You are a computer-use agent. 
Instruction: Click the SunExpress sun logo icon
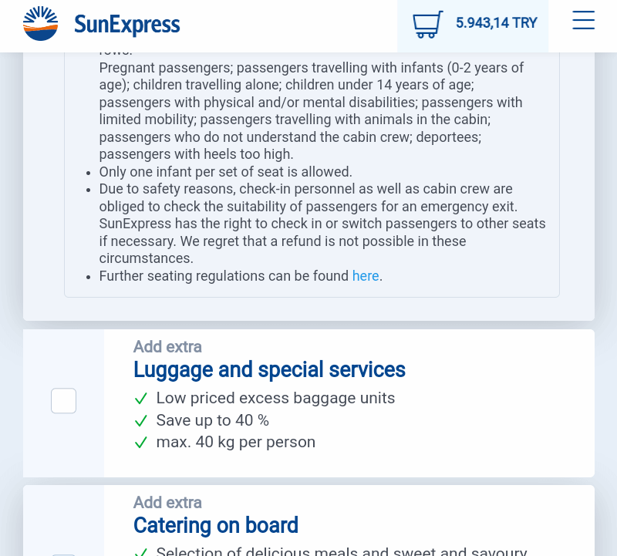41,24
